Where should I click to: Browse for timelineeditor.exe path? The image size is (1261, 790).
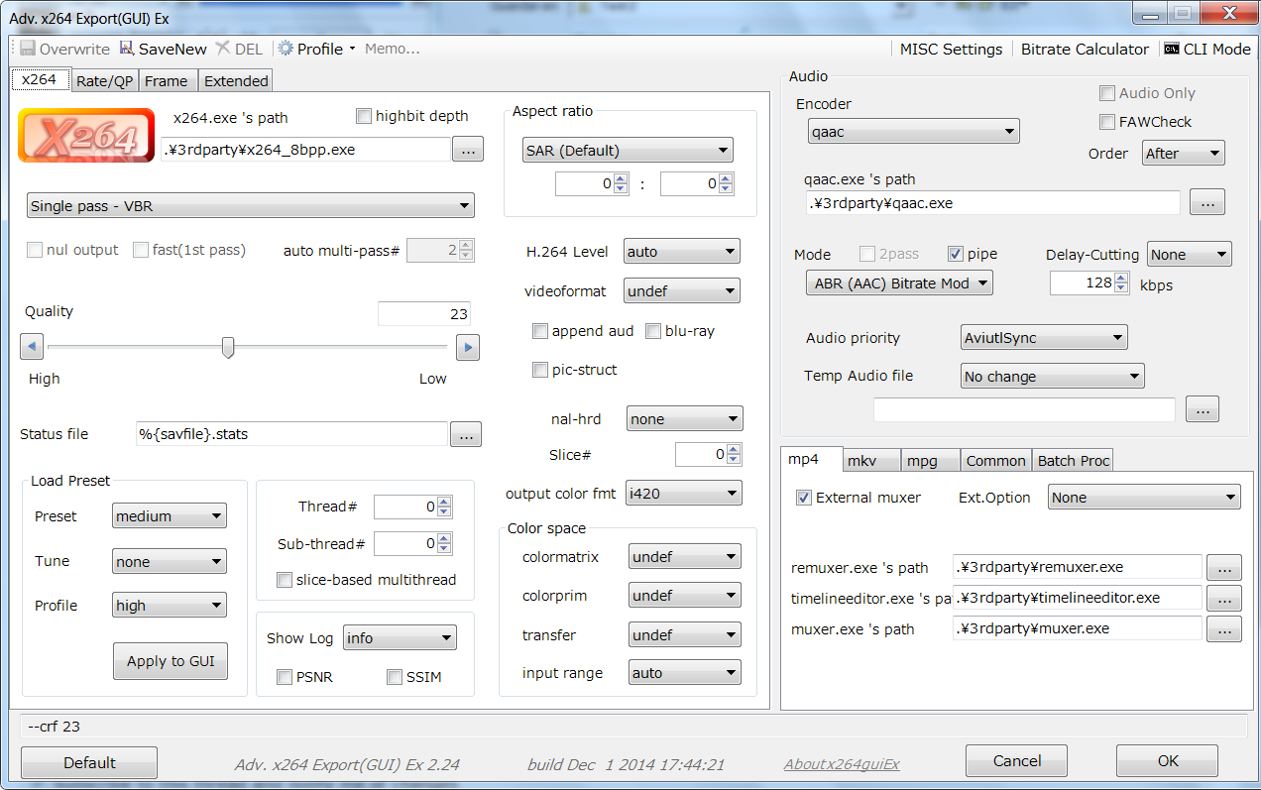[x=1224, y=599]
